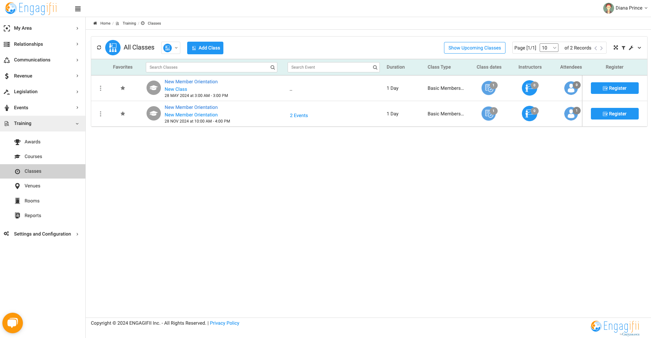Open the Privacy Policy link
651x338 pixels.
224,323
